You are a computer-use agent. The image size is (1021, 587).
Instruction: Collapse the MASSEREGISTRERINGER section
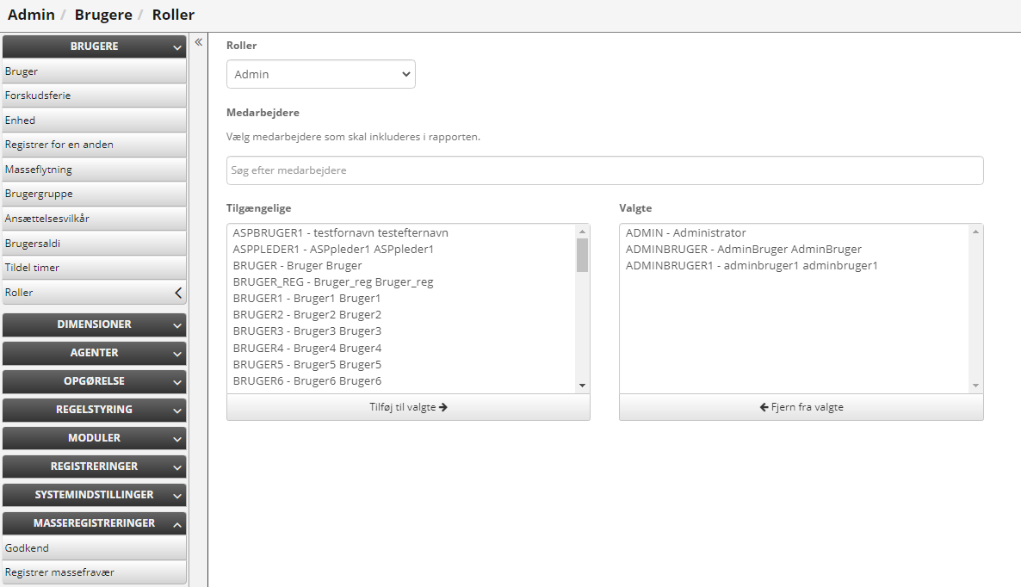tap(94, 523)
